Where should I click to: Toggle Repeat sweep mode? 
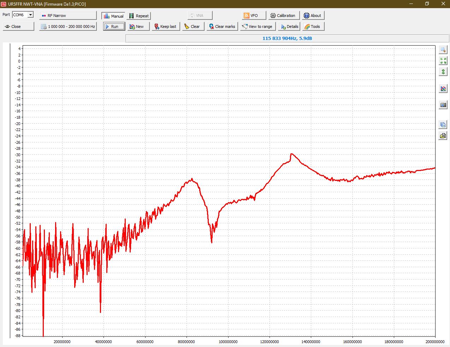coord(139,16)
